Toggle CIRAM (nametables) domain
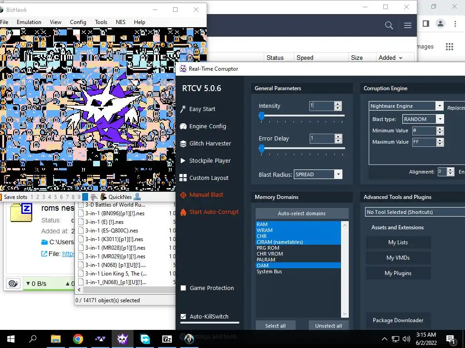Viewport: 465px width, 348px height. coord(298,242)
